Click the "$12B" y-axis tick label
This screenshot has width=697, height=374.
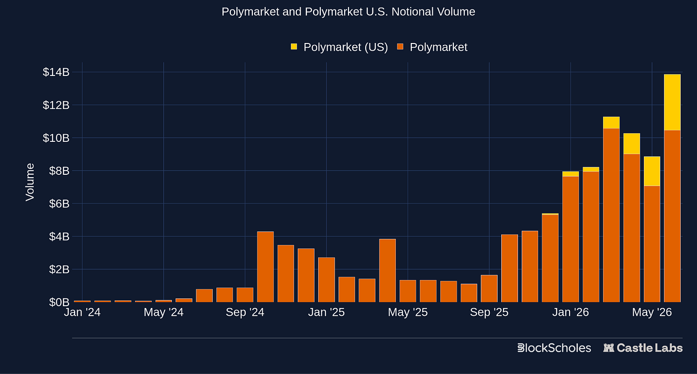coord(56,105)
